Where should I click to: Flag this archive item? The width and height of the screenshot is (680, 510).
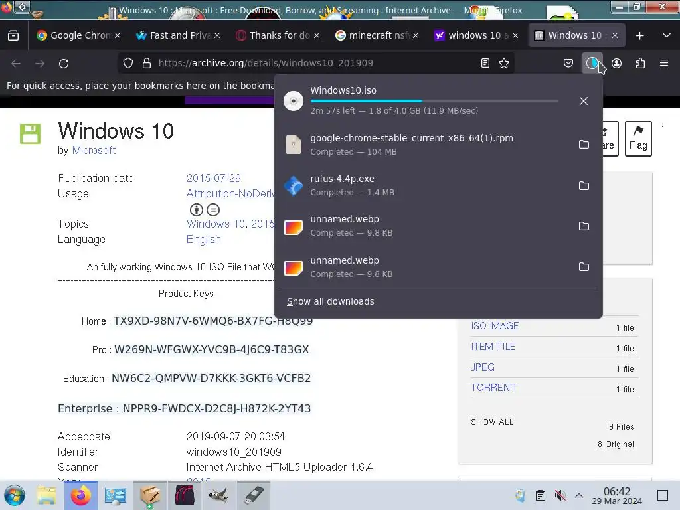pyautogui.click(x=638, y=139)
